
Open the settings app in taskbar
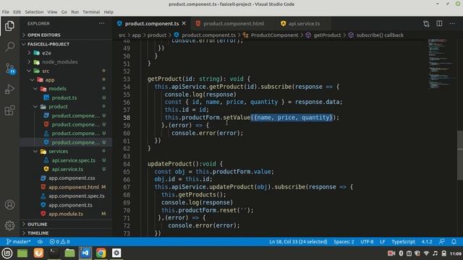116,253
